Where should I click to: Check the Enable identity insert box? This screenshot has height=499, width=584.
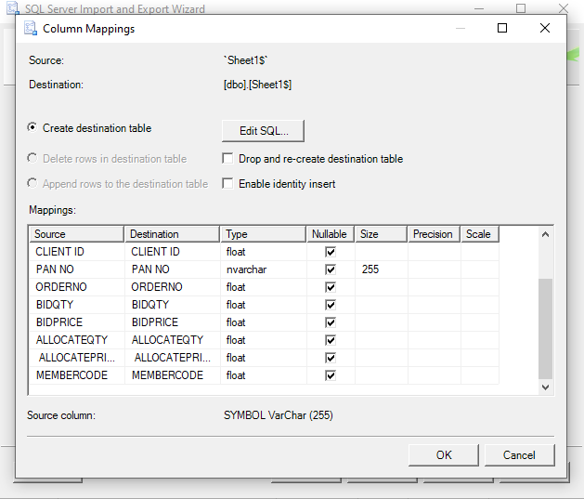coord(227,184)
